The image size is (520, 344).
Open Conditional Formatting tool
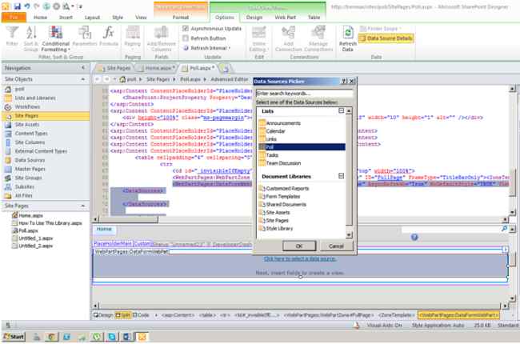point(56,38)
